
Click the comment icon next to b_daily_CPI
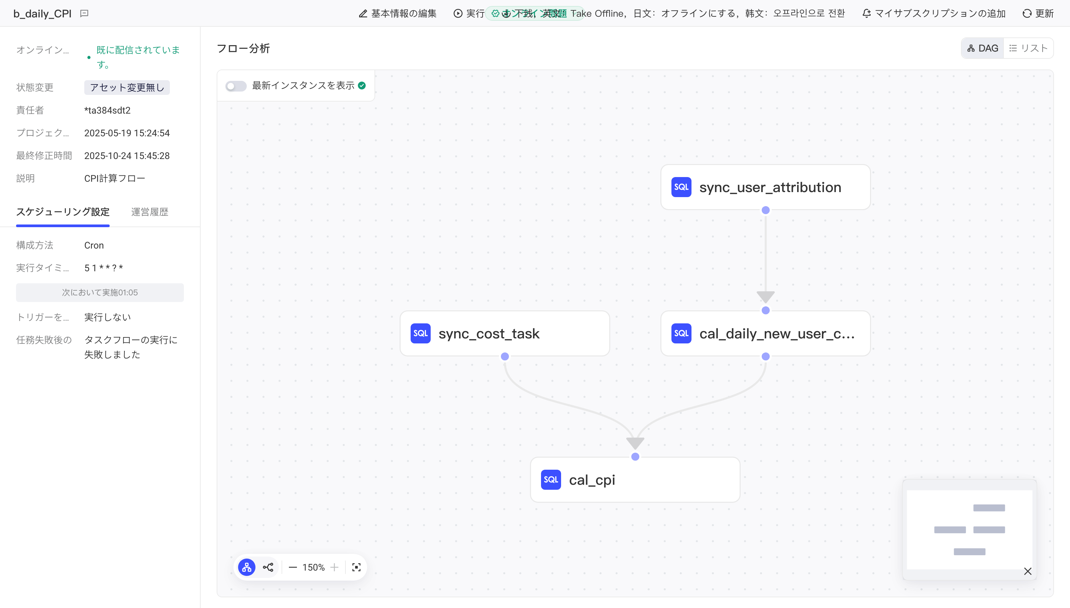84,13
